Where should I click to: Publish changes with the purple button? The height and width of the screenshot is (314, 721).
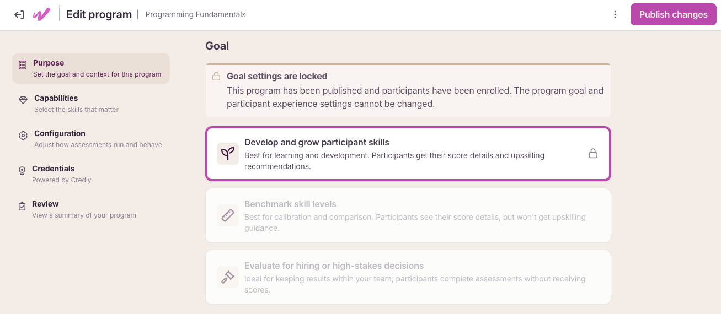click(x=674, y=15)
